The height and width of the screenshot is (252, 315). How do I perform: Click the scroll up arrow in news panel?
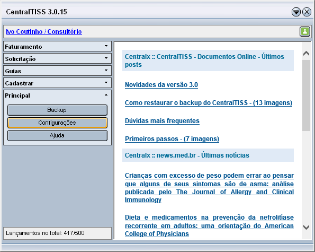click(x=306, y=54)
